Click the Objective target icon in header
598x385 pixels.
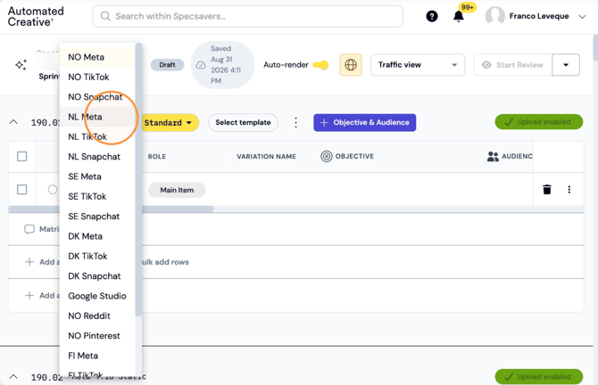327,156
